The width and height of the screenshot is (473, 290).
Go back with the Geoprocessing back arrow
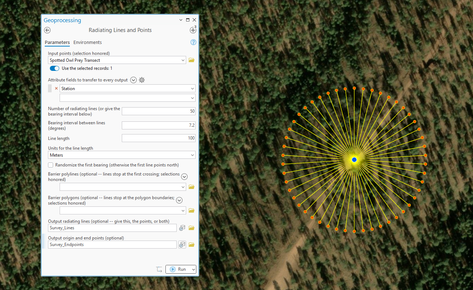coord(47,31)
